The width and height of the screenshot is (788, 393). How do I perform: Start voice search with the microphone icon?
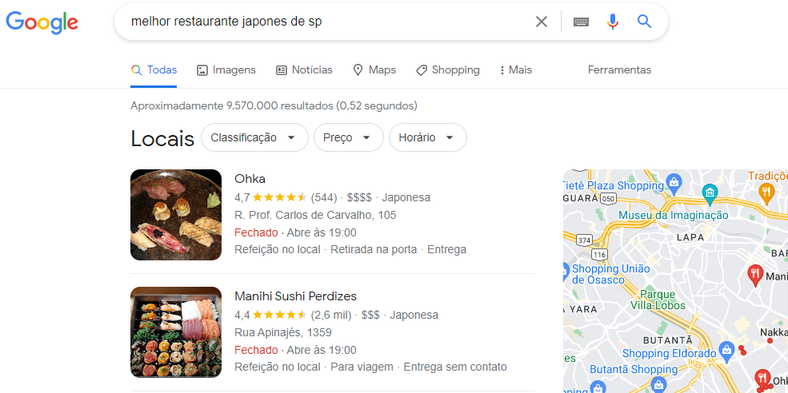[x=612, y=22]
